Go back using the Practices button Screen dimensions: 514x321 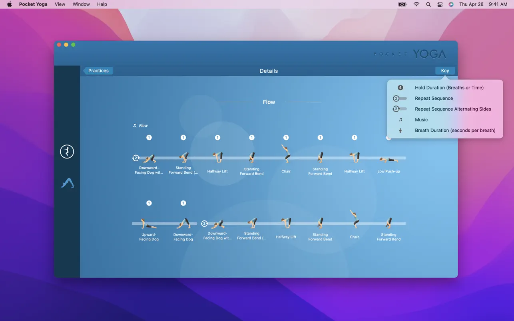(98, 71)
